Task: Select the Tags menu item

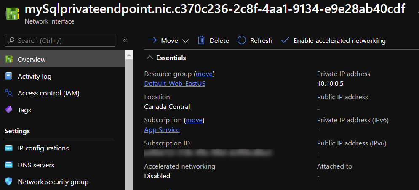Action: click(24, 110)
